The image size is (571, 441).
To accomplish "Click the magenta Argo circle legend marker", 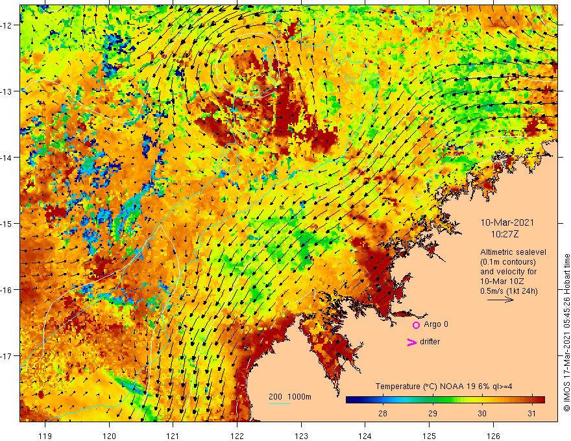I will [416, 325].
